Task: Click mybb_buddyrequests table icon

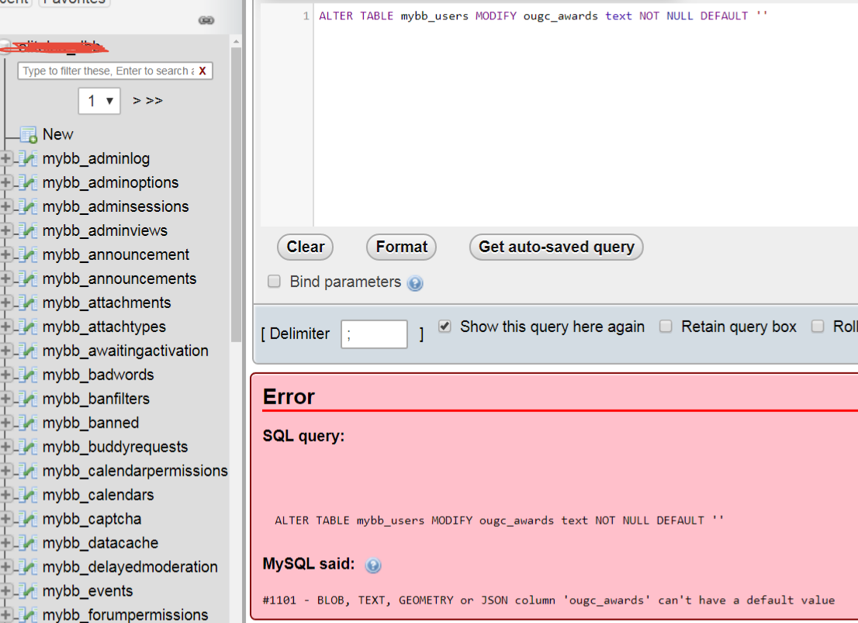Action: coord(29,447)
